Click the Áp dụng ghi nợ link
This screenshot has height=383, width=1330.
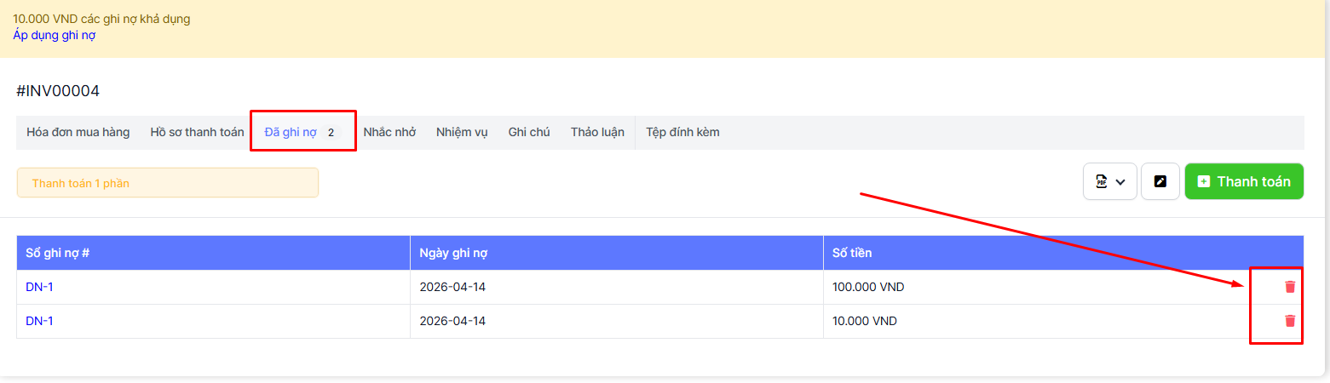(x=54, y=35)
